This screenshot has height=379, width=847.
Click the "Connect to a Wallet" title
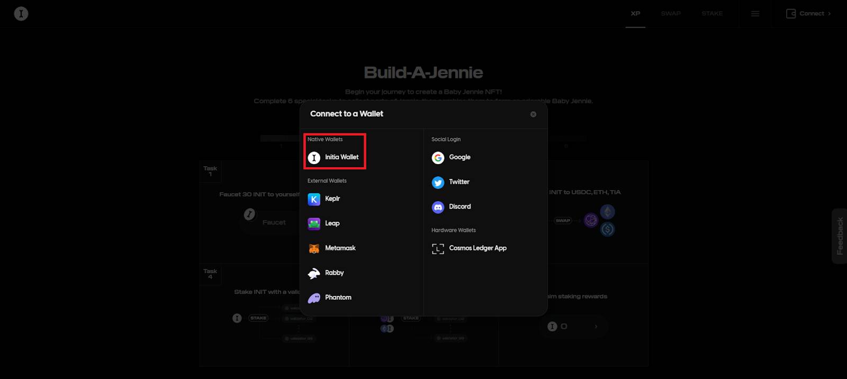point(347,114)
